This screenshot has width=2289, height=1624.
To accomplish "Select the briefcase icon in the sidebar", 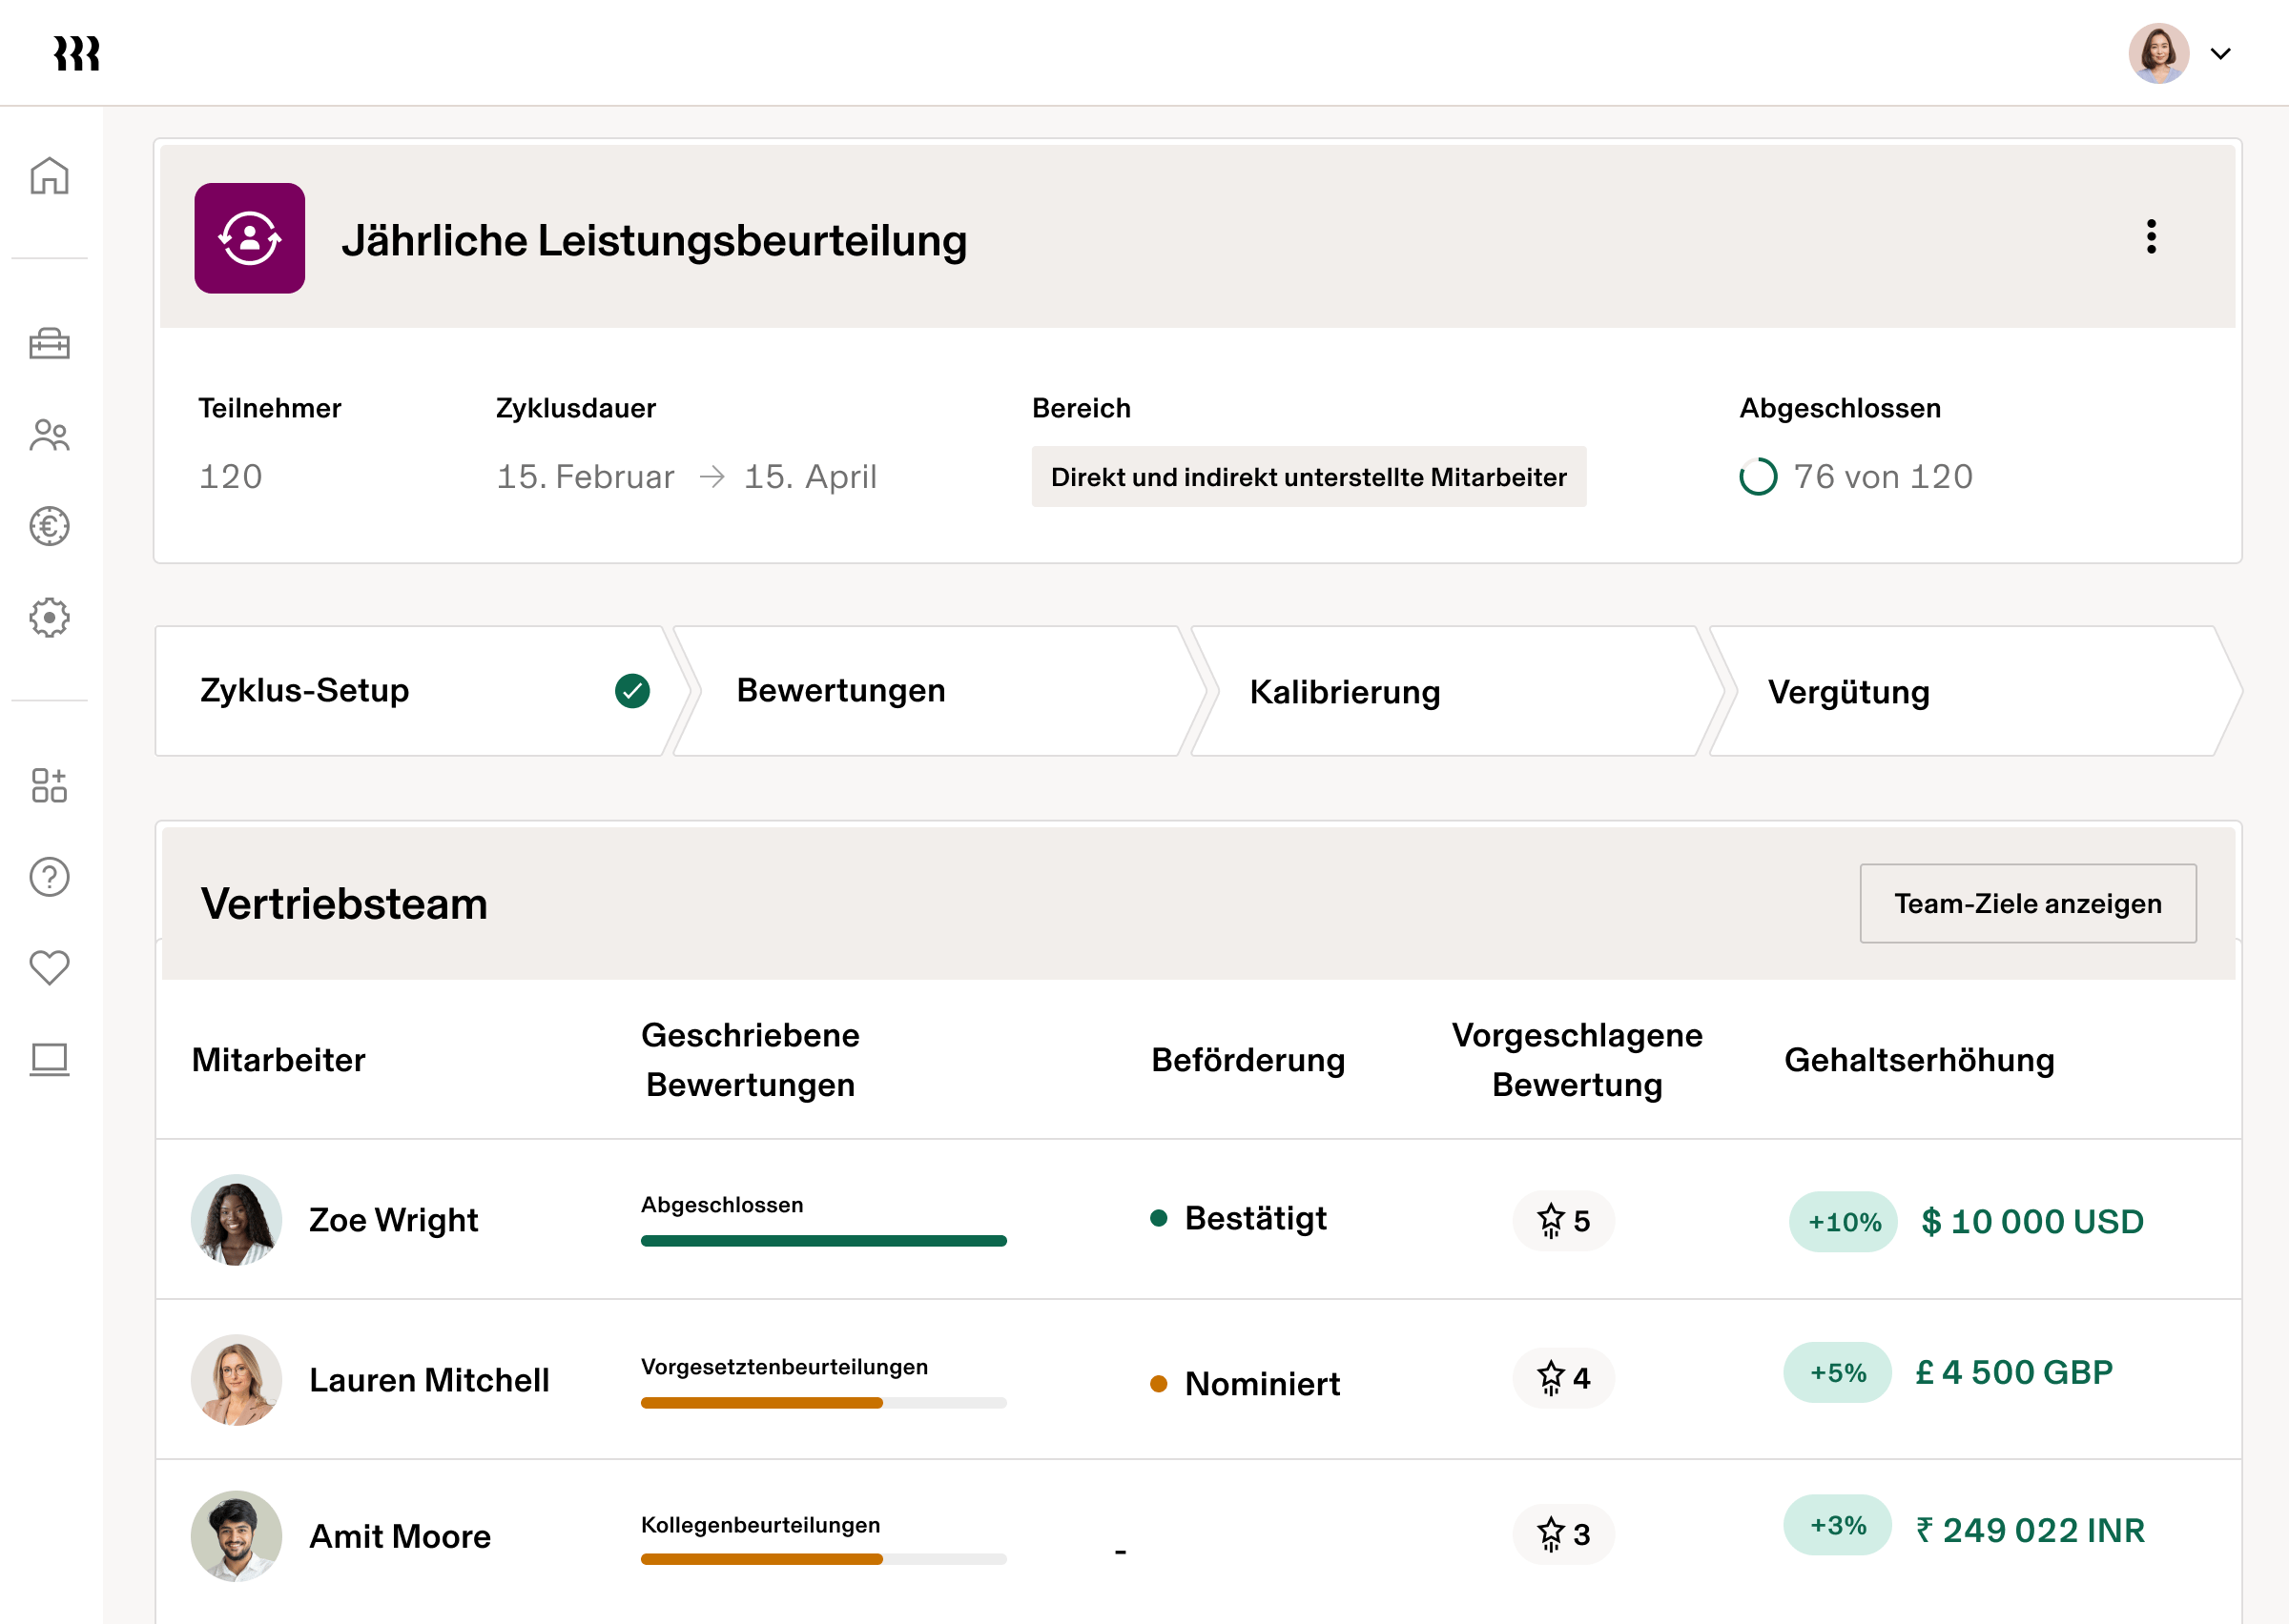I will tap(49, 344).
